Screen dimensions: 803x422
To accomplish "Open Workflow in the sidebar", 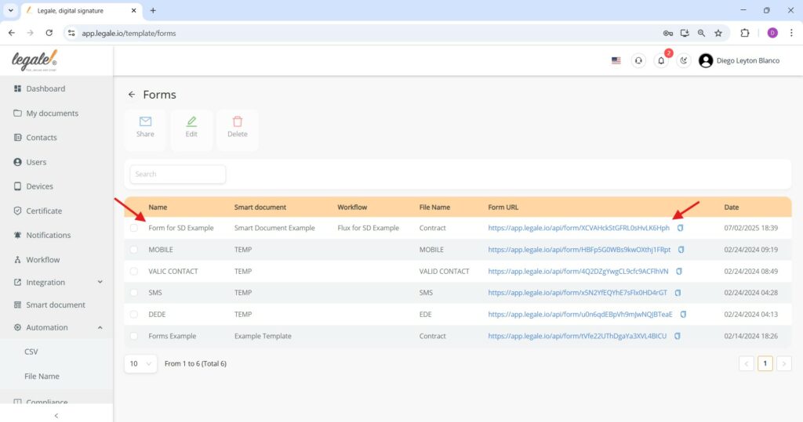I will [x=42, y=260].
